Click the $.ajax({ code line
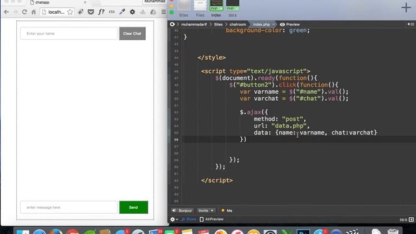The width and height of the screenshot is (416, 234). pyautogui.click(x=253, y=112)
